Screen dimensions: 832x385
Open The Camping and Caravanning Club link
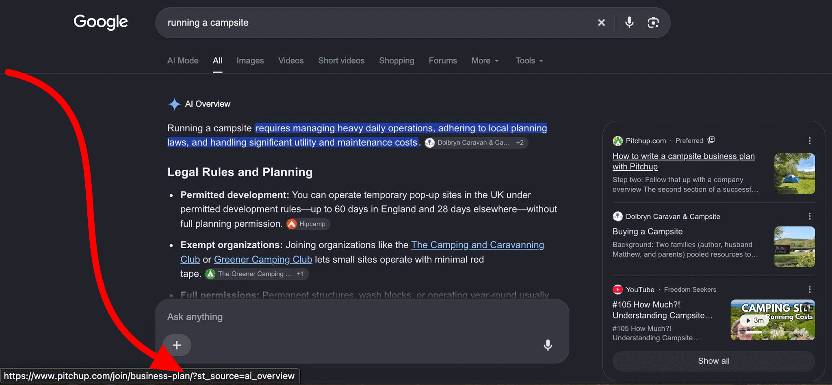tap(477, 245)
